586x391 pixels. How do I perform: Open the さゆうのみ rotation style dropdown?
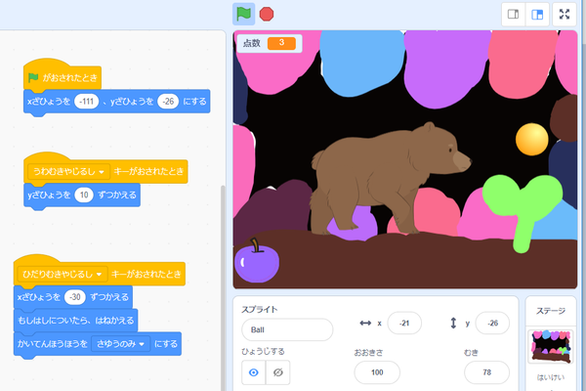coord(121,344)
